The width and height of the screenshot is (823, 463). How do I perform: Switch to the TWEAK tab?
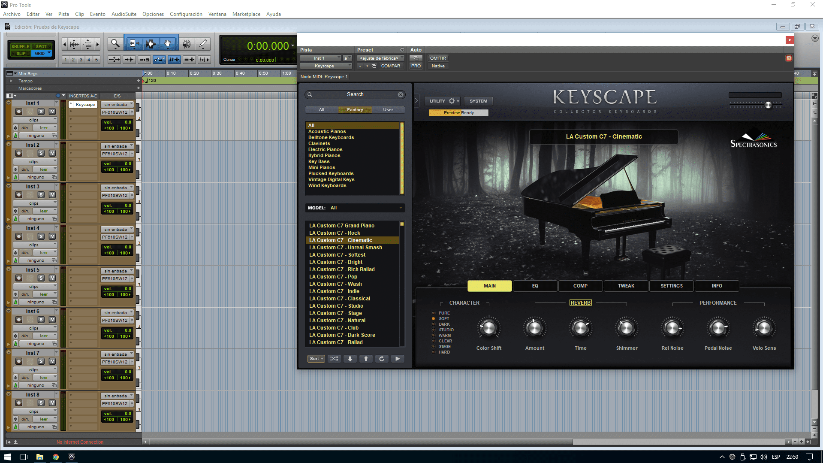pyautogui.click(x=626, y=286)
